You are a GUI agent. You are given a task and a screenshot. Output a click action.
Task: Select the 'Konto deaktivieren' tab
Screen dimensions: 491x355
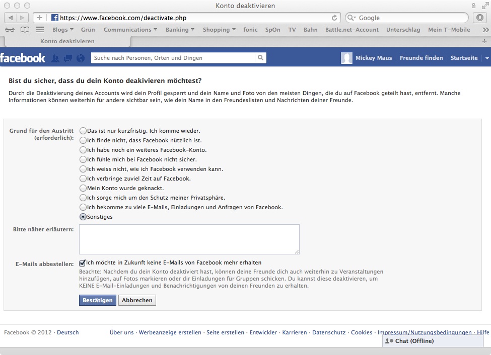pos(67,41)
